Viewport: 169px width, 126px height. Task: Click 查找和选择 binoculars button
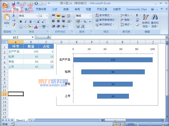155,20
